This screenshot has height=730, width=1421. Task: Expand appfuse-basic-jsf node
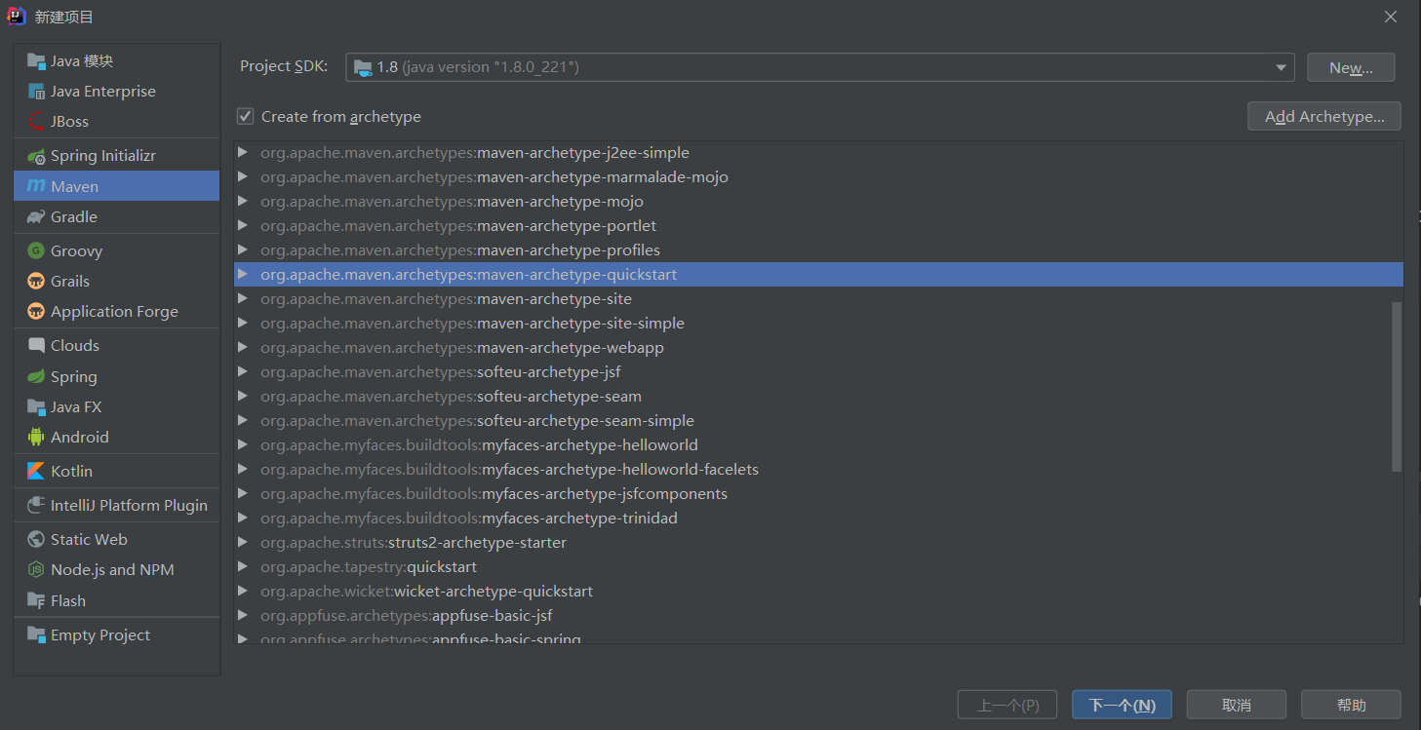click(x=243, y=616)
